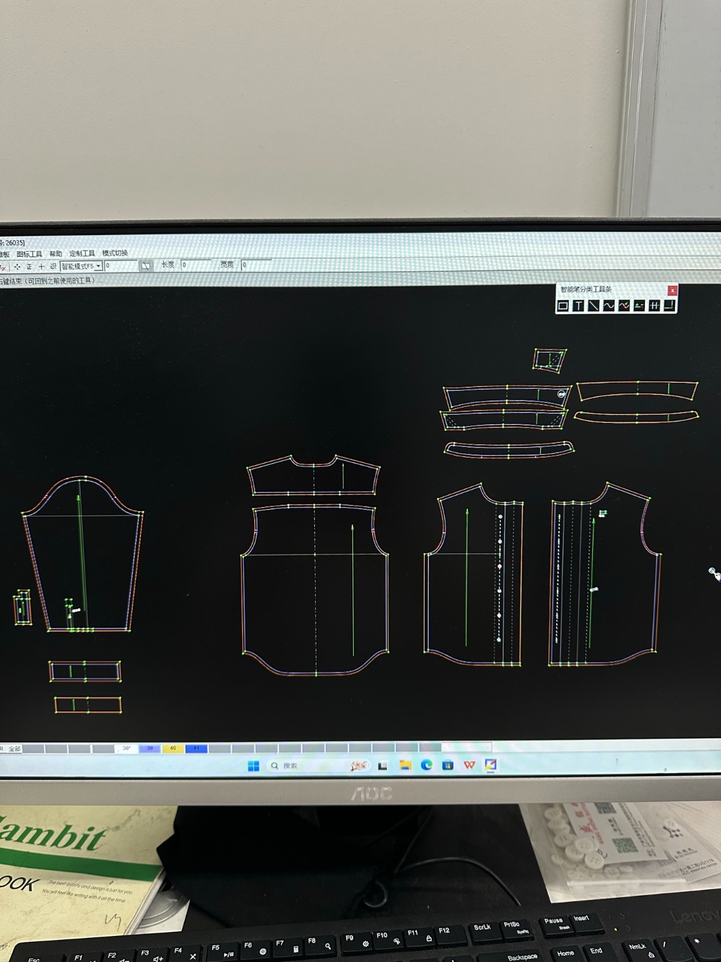Click the 长度 input field

coord(196,265)
